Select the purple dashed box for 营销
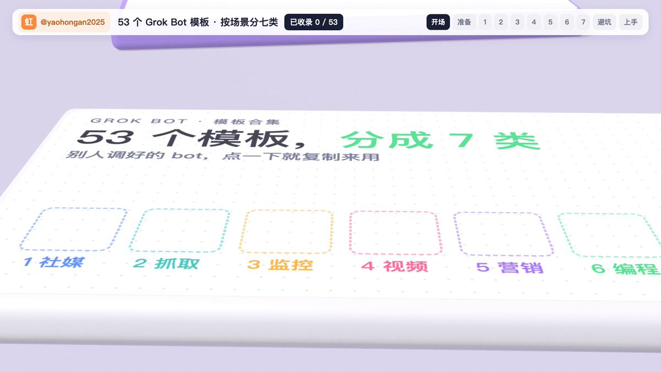 [x=503, y=234]
